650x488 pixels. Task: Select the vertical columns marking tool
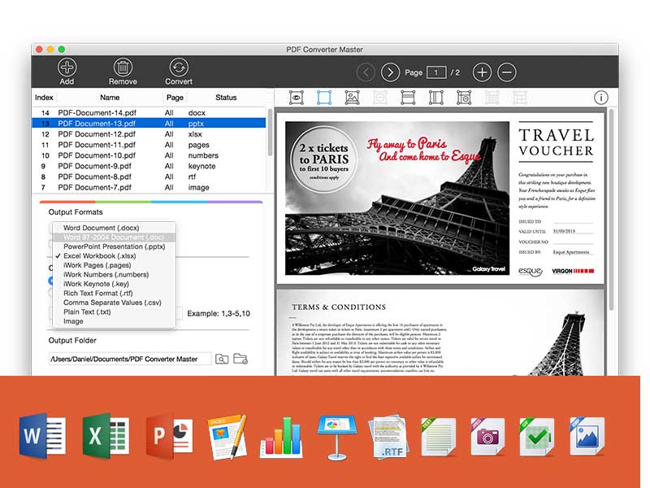(436, 98)
